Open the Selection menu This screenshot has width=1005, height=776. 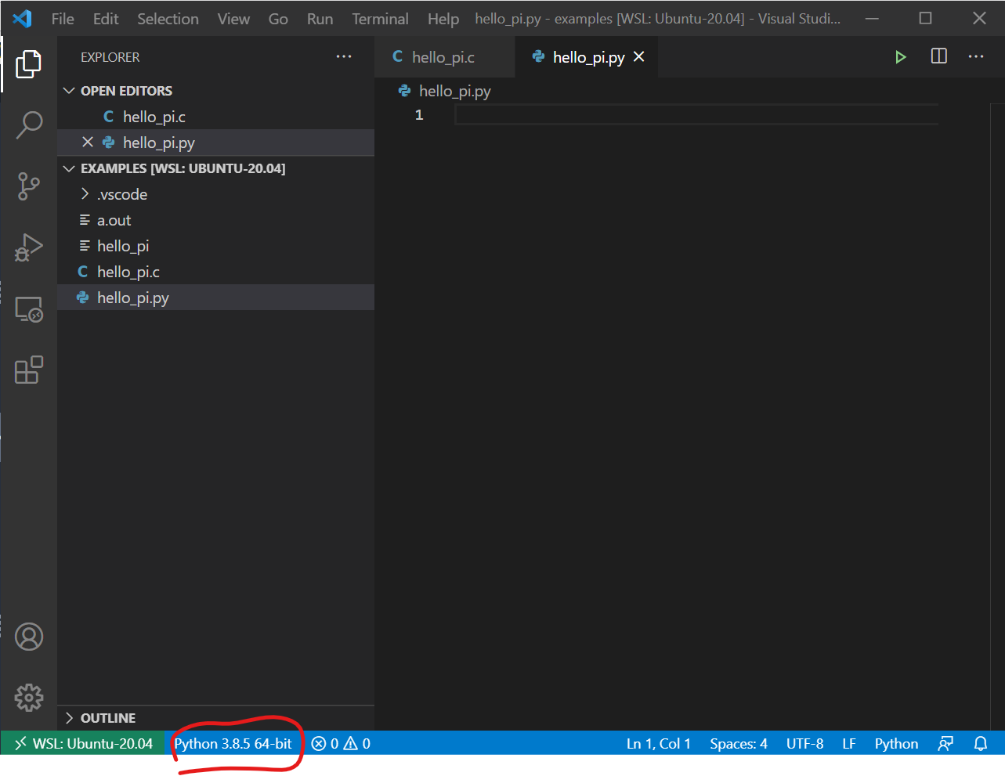tap(168, 19)
